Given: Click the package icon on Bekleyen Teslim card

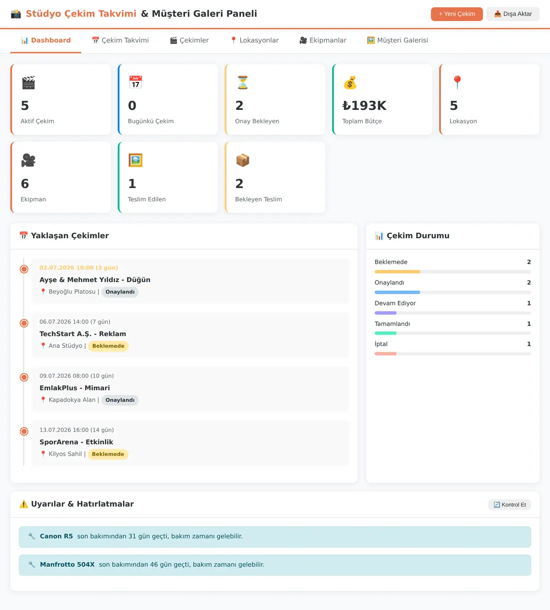Looking at the screenshot, I should [243, 160].
